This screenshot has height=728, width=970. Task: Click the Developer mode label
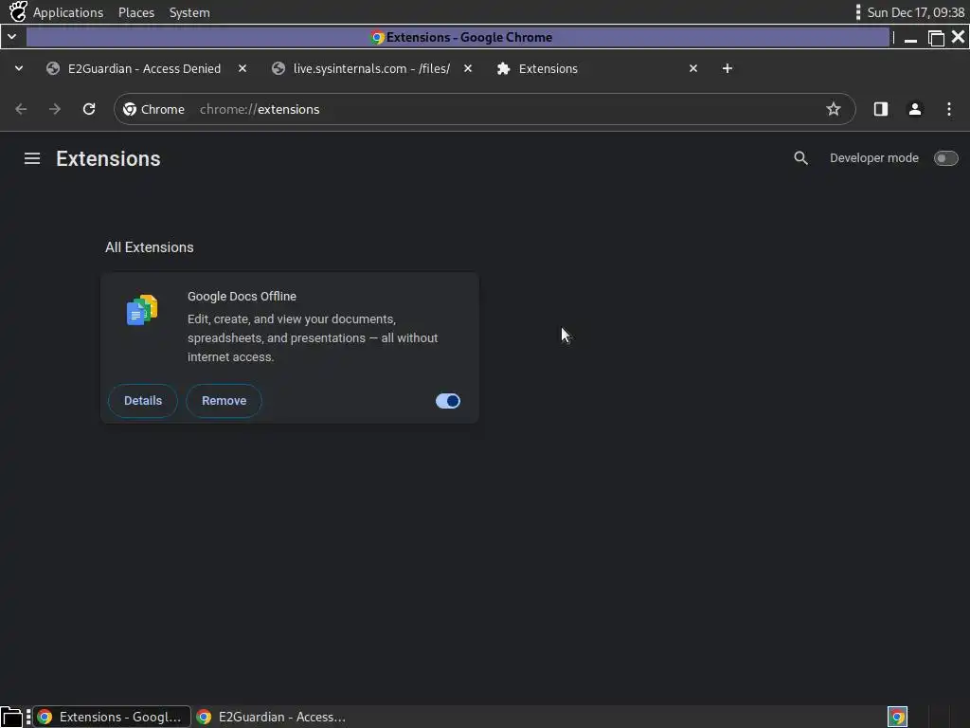(x=874, y=158)
